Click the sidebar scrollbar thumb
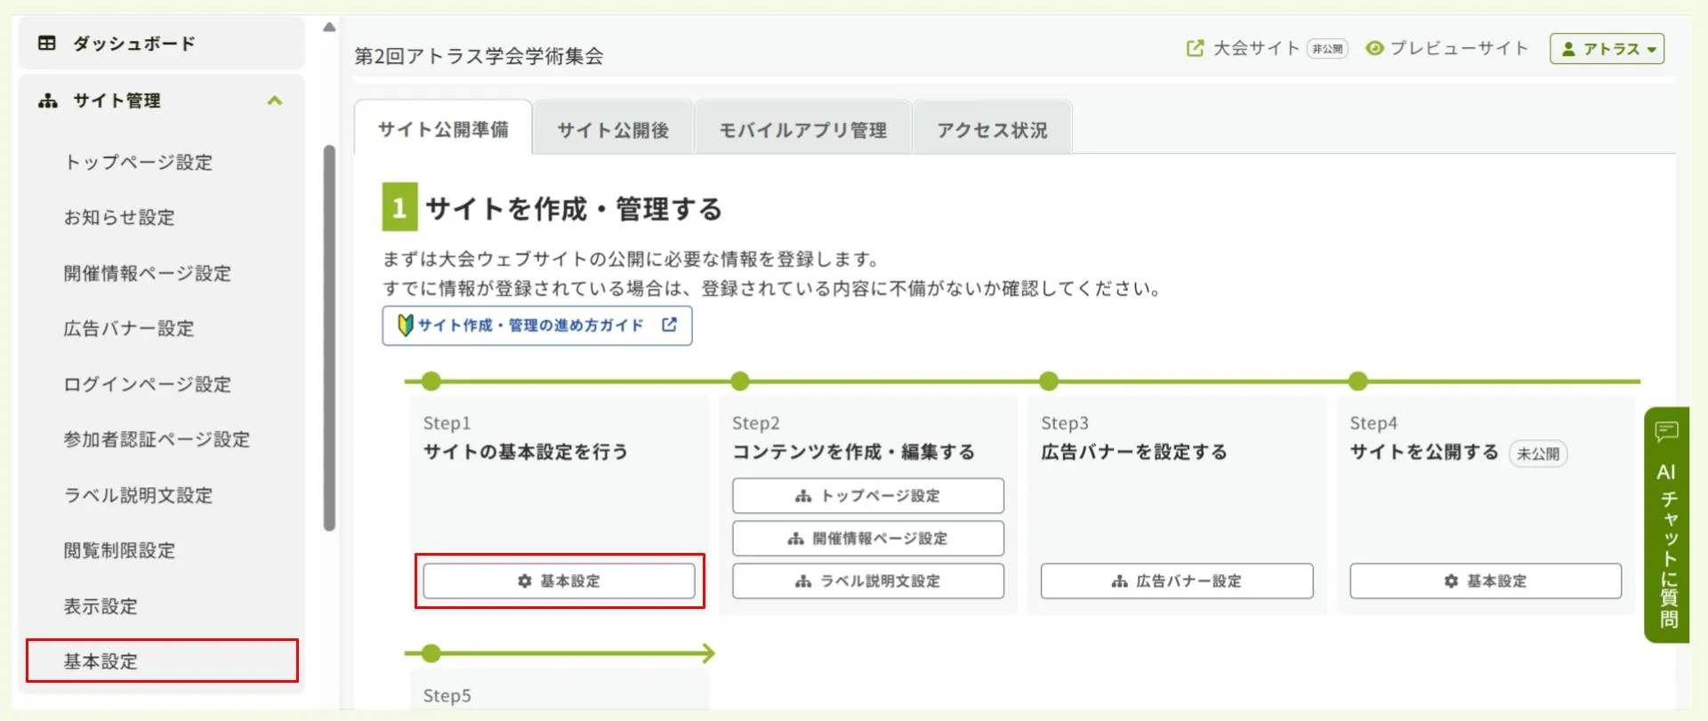The height and width of the screenshot is (721, 1708). tap(329, 338)
